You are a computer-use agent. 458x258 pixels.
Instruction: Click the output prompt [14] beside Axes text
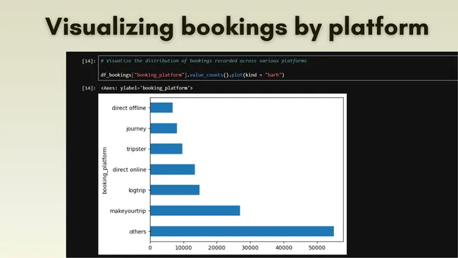coord(89,88)
